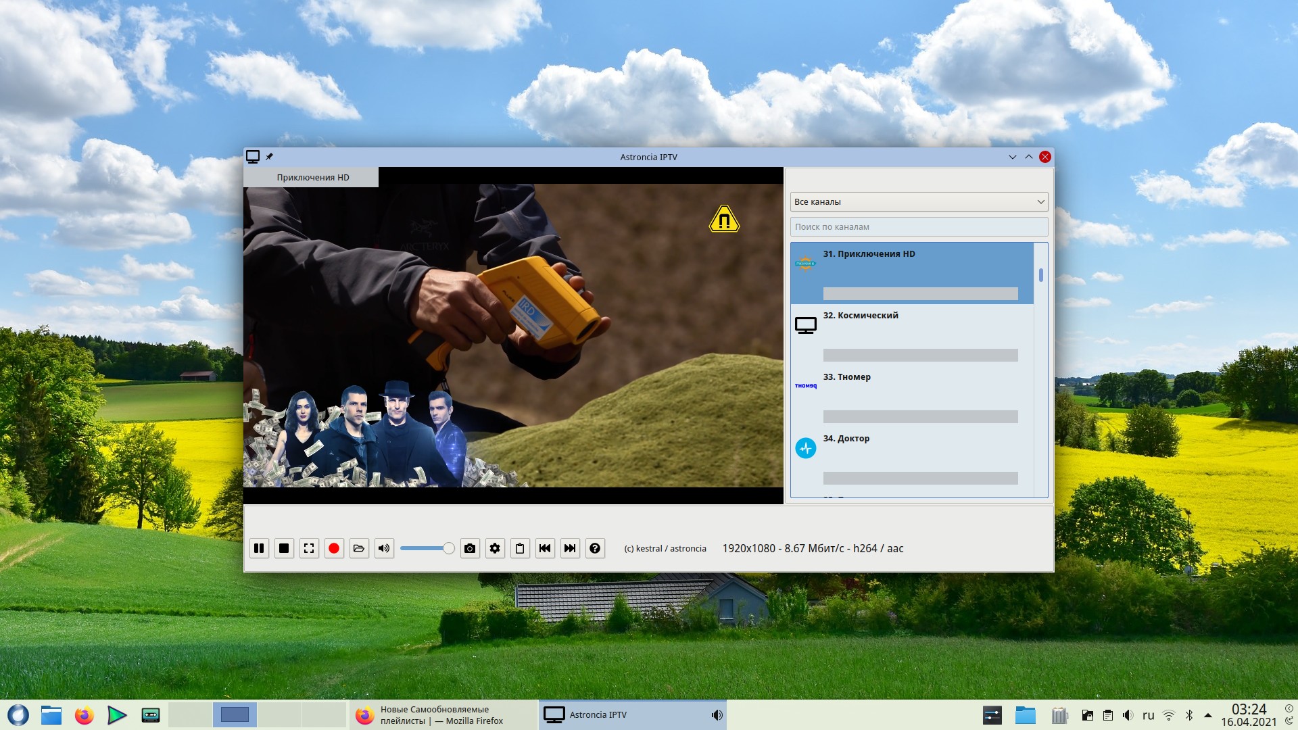Start recording with the red button
The width and height of the screenshot is (1298, 730).
[334, 548]
